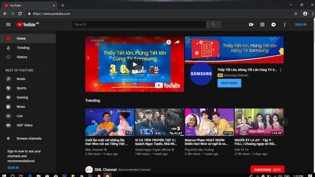Go back in the browser
The image size is (315, 177).
(5, 14)
